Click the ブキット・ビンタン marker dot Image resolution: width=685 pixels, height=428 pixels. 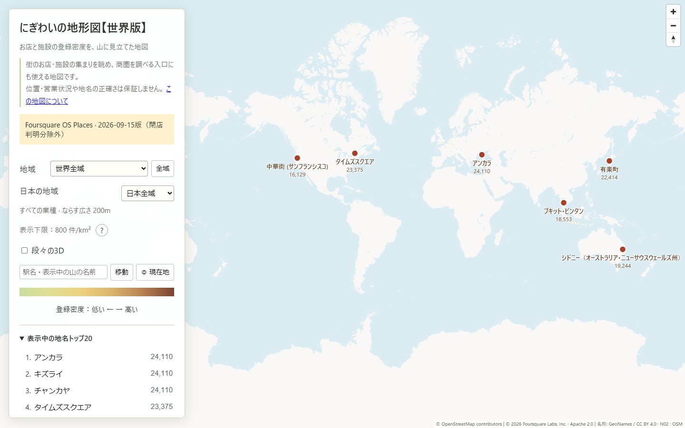pyautogui.click(x=564, y=203)
